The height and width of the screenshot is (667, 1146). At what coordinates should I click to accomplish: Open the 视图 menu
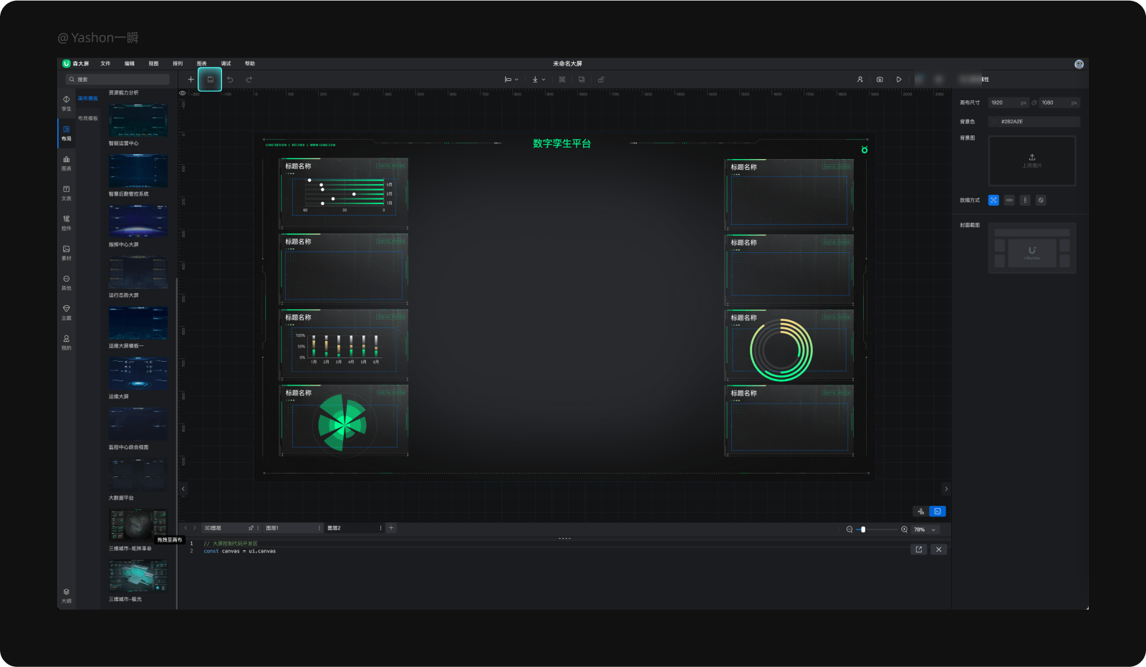pos(153,64)
